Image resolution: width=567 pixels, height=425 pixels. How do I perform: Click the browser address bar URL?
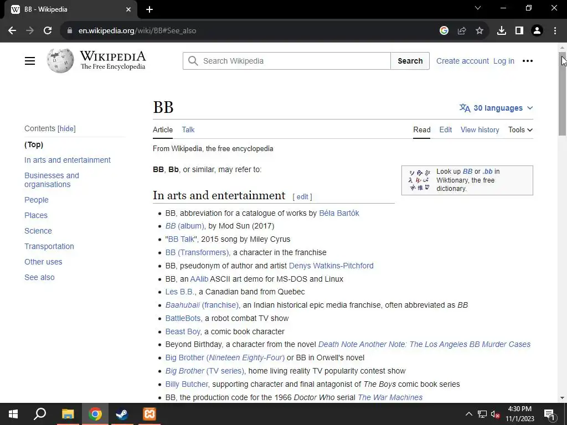point(137,31)
